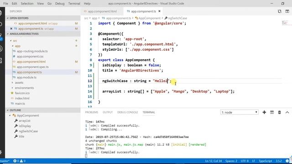
Task: Click 'Spaces: 2' indentation setting
Action: tap(231, 161)
